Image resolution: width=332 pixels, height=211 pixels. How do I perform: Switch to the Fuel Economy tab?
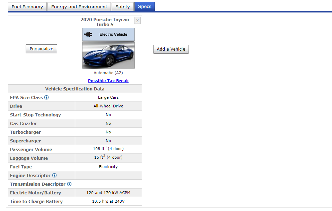click(27, 7)
